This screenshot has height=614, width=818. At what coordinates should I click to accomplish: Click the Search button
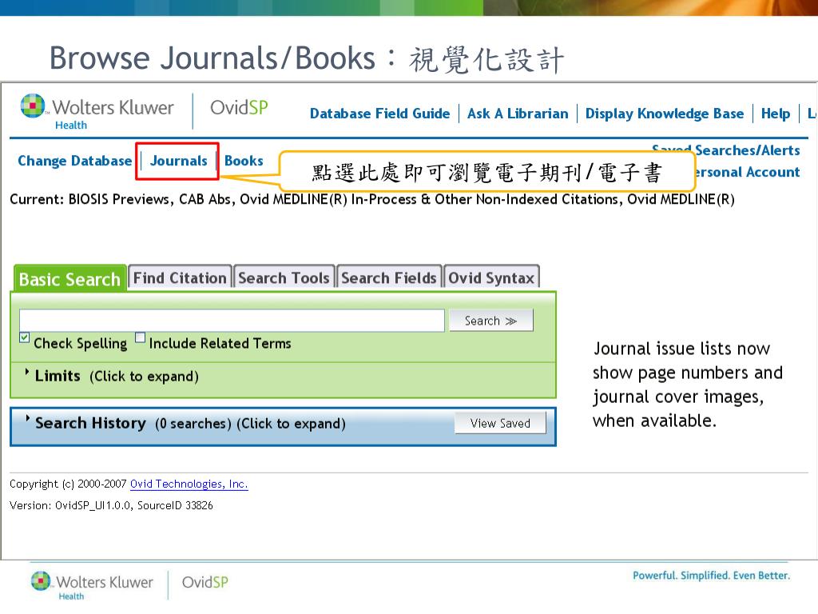coord(491,321)
